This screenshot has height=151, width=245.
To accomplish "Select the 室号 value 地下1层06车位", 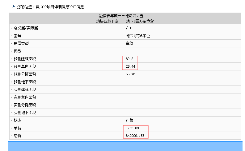I will pos(138,36).
